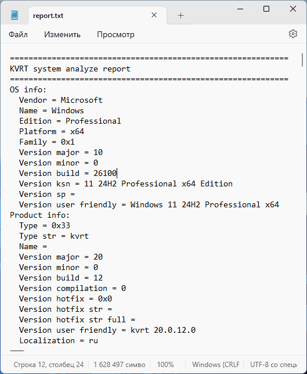Screen dimensions: 307x374
Task: Open the Файл menu
Action: [18, 35]
